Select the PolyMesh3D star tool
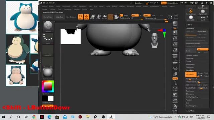 pyautogui.click(x=203, y=7)
